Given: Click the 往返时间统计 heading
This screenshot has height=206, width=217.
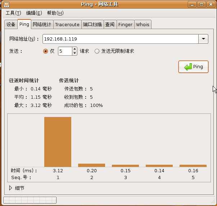Looking at the screenshot, I should [x=24, y=80].
